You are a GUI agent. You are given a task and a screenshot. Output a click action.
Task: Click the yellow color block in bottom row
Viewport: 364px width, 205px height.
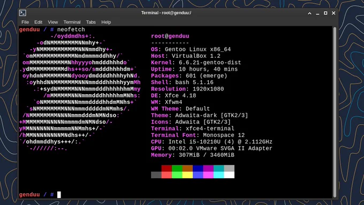(x=187, y=175)
